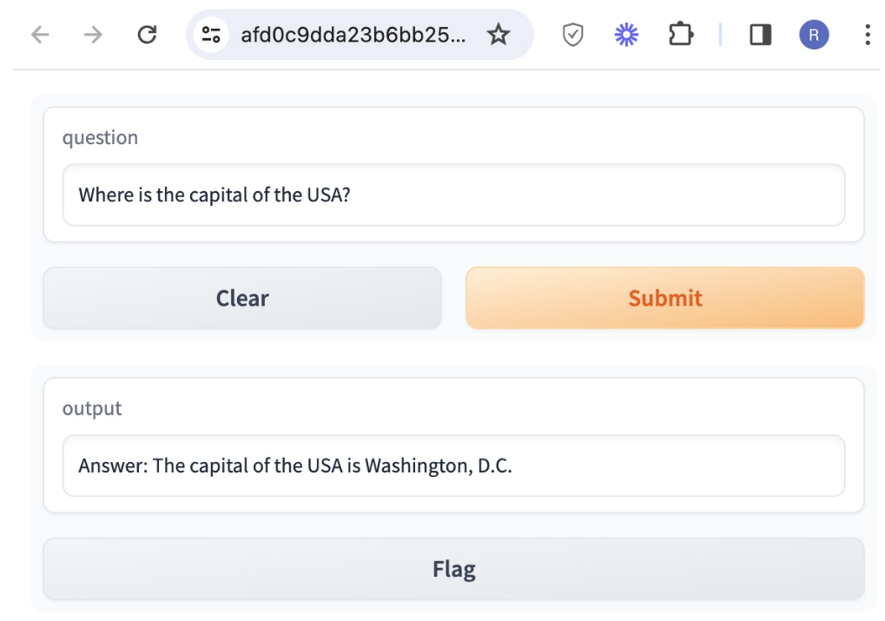Bookmark this page with the star icon

499,35
